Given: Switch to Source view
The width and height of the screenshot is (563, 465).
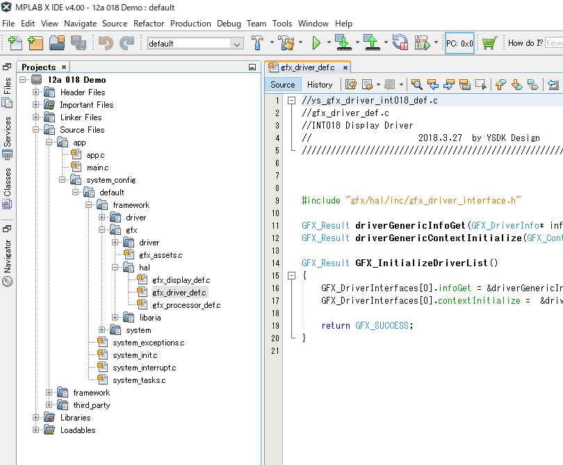Looking at the screenshot, I should click(283, 85).
